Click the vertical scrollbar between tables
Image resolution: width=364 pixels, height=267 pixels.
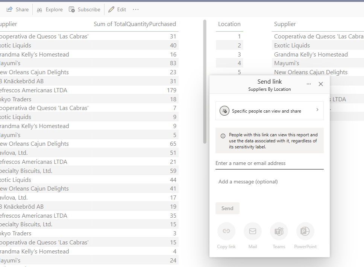coord(204,81)
